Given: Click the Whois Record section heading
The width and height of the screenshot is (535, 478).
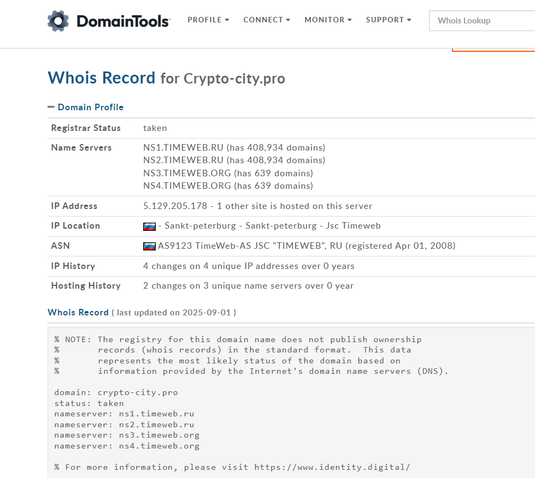Looking at the screenshot, I should click(x=78, y=313).
